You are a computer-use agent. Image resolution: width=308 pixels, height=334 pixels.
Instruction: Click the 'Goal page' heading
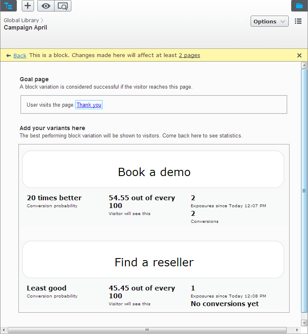[x=34, y=79]
